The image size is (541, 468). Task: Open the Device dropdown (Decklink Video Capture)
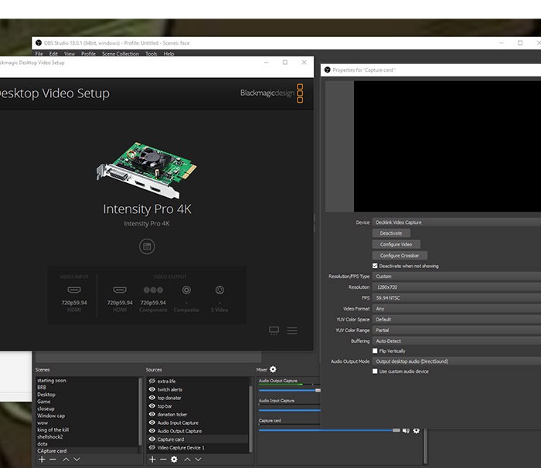click(457, 222)
